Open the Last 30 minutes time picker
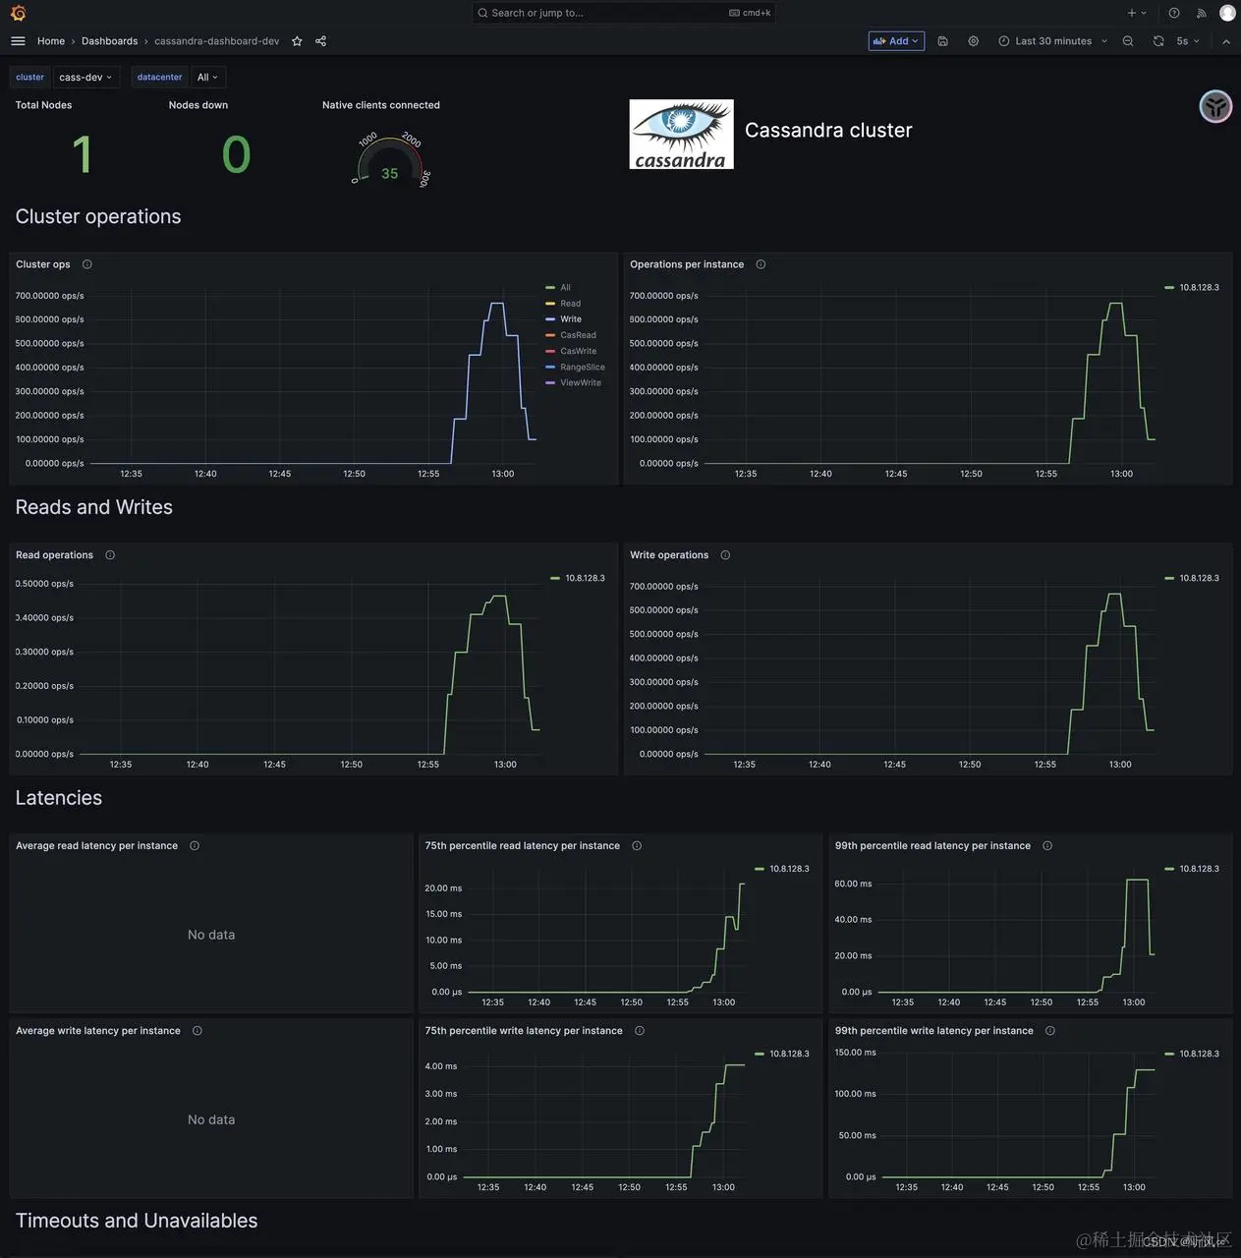This screenshot has height=1258, width=1241. [x=1052, y=41]
